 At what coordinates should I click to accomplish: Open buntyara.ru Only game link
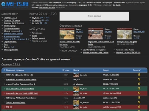pos(127,42)
